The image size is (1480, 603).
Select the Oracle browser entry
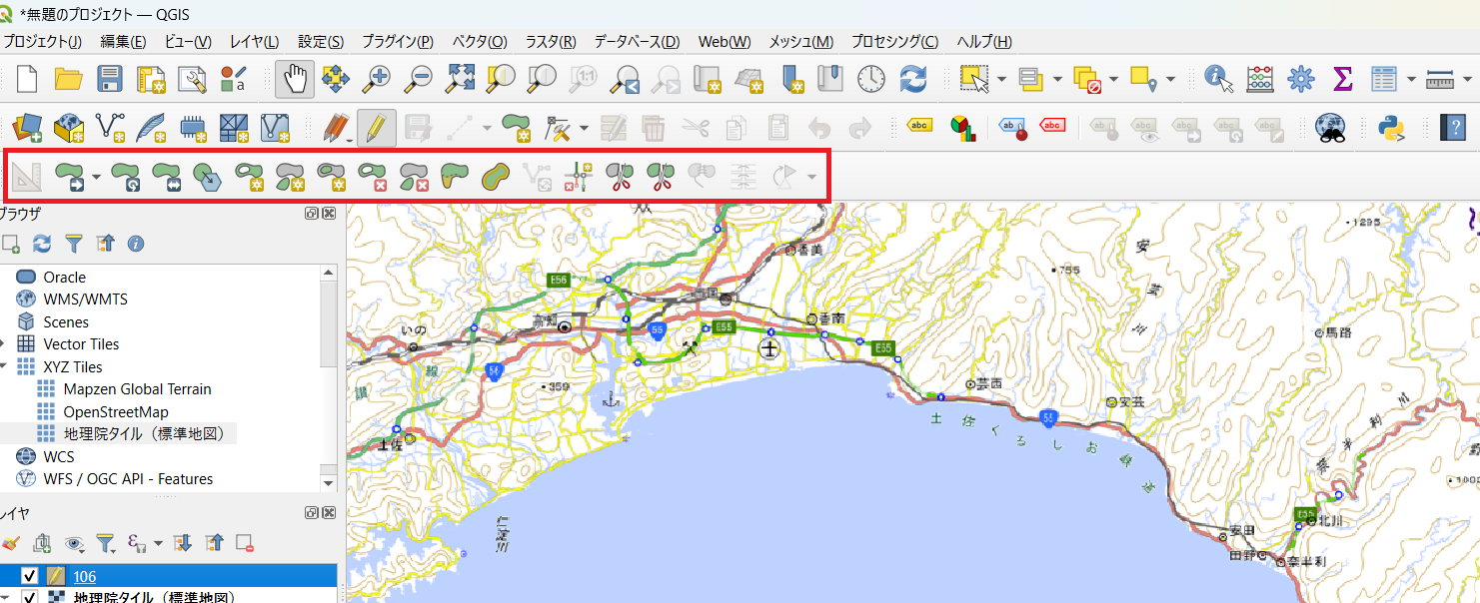pyautogui.click(x=64, y=278)
